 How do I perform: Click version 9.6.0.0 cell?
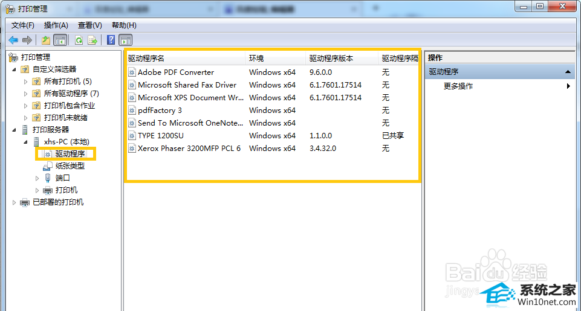click(320, 72)
